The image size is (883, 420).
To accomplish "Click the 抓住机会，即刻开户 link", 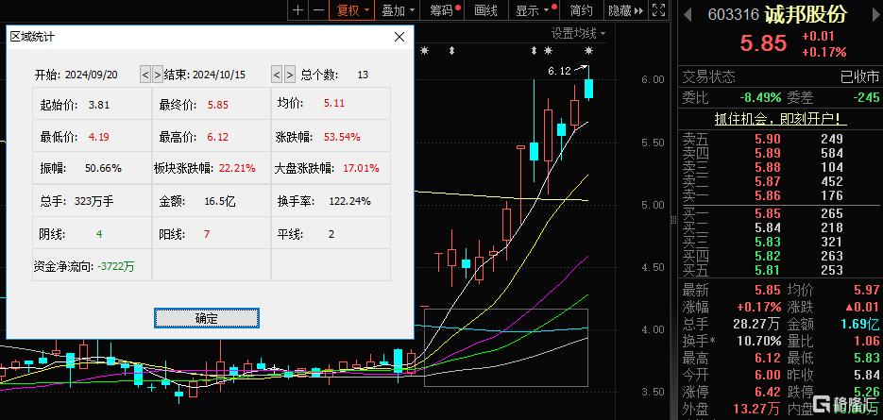I will pyautogui.click(x=780, y=119).
